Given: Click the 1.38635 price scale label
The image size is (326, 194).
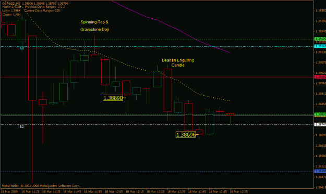Looking at the screenshot, I should (x=320, y=146).
